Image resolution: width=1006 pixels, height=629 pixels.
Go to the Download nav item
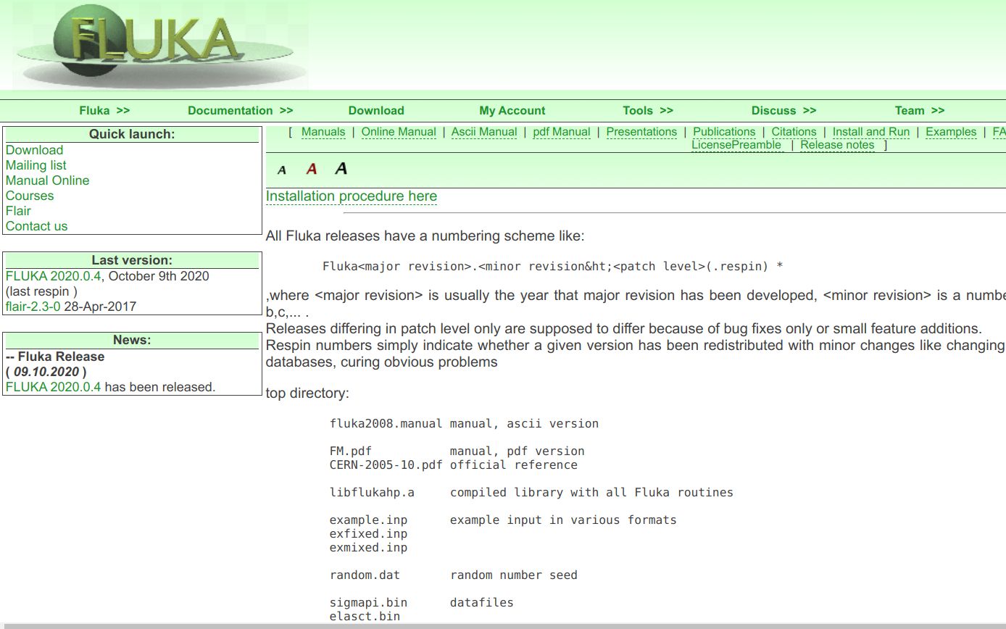376,110
